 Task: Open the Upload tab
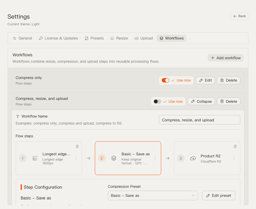click(143, 38)
